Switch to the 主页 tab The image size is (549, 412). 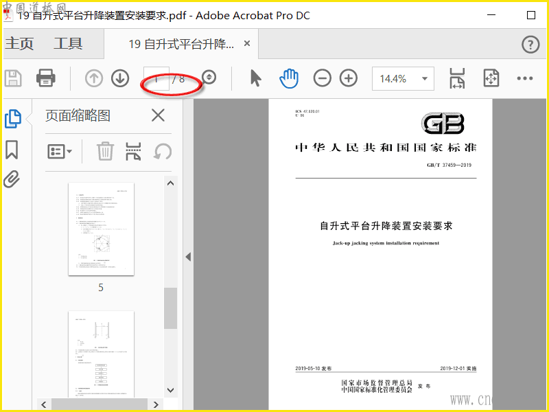click(x=19, y=44)
